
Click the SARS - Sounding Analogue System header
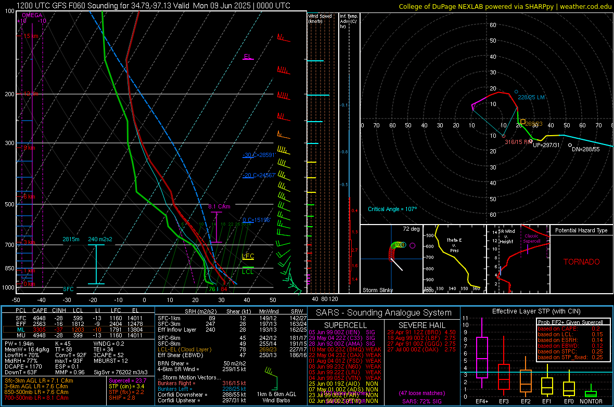(x=383, y=313)
